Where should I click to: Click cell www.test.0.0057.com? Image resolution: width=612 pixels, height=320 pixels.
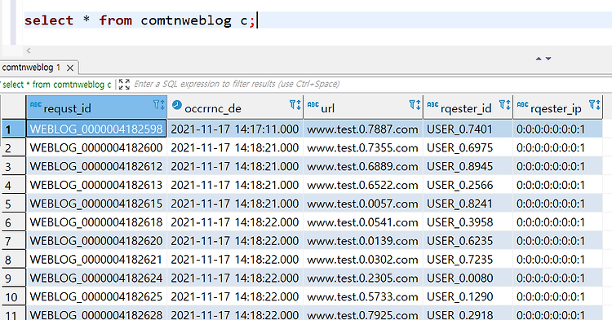pyautogui.click(x=363, y=204)
